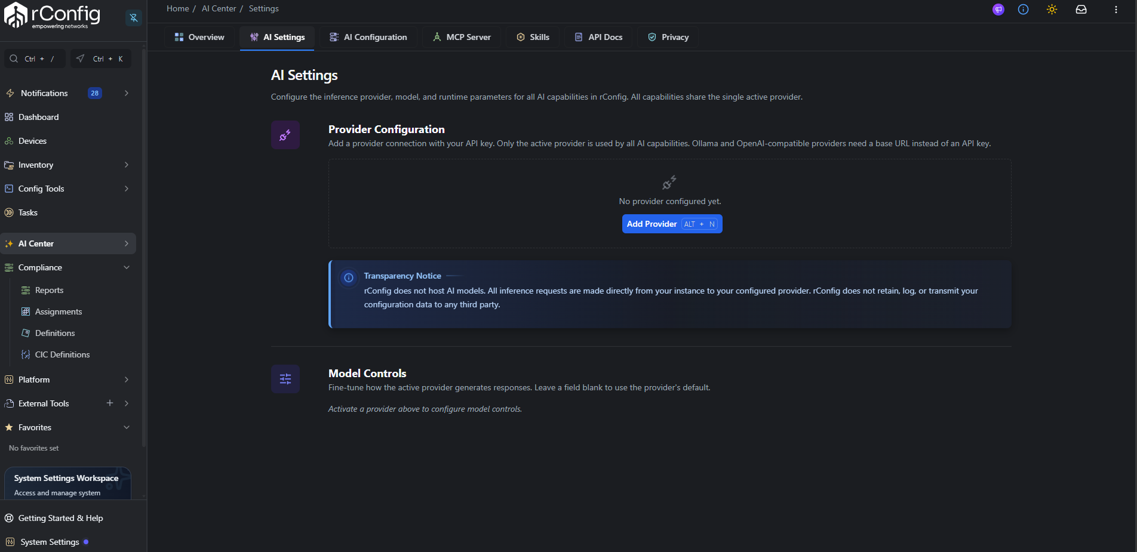Open the System Settings Workspace card
The image size is (1137, 552).
point(67,484)
